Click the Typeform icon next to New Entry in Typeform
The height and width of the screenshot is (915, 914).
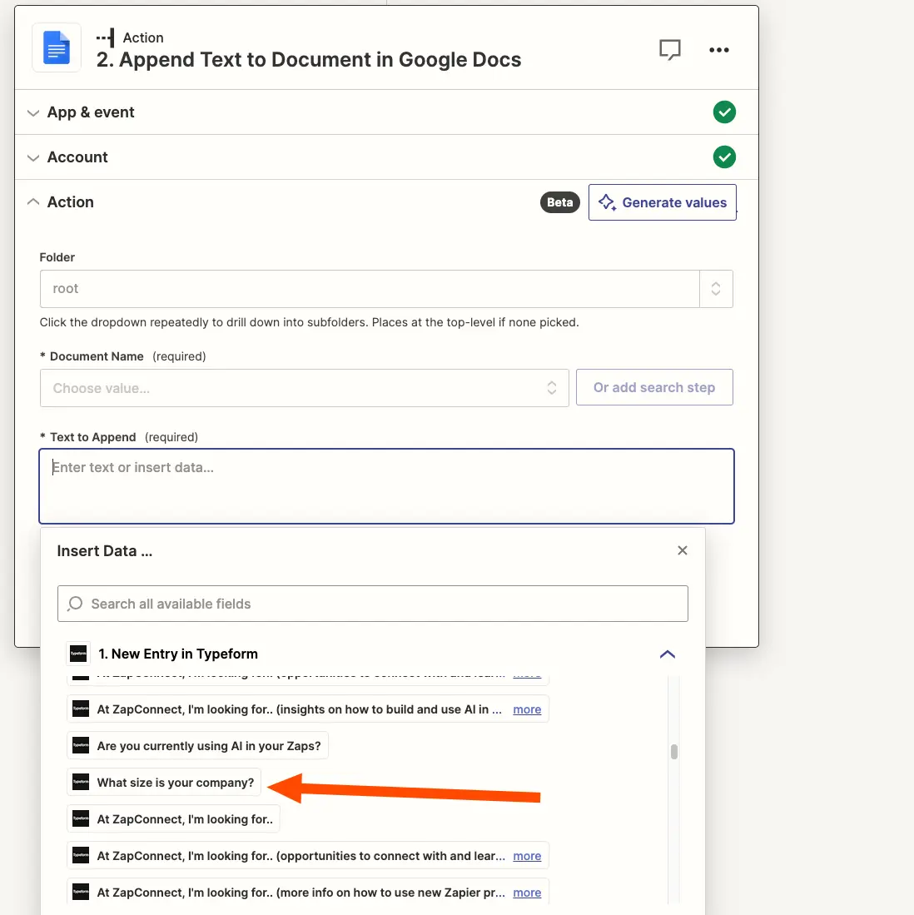click(x=78, y=654)
